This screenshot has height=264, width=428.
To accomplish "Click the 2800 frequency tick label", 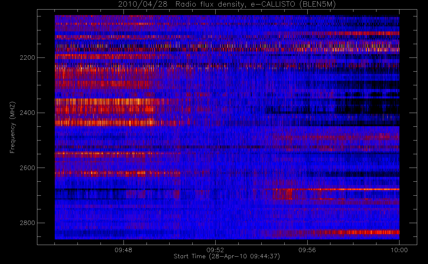I will click(x=28, y=223).
